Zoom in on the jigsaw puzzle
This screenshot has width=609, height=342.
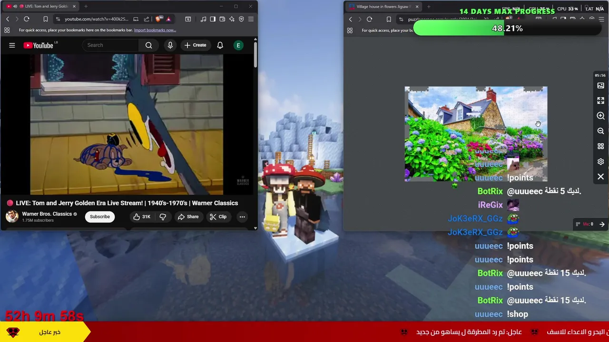coord(600,116)
